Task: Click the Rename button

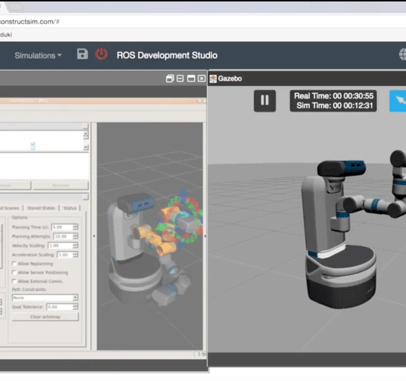Action: tap(61, 185)
